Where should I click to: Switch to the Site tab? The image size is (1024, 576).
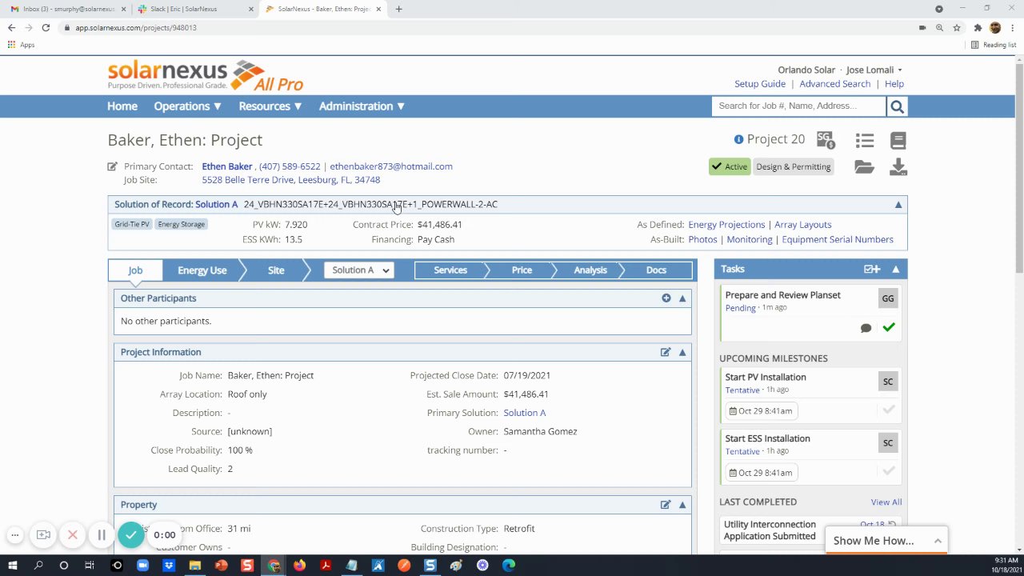tap(276, 270)
